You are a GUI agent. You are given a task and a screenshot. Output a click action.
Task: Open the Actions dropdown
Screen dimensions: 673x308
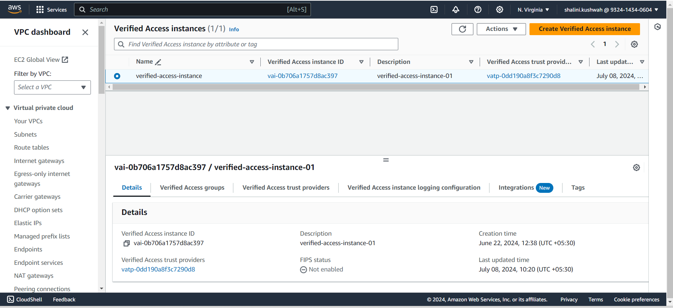point(501,29)
